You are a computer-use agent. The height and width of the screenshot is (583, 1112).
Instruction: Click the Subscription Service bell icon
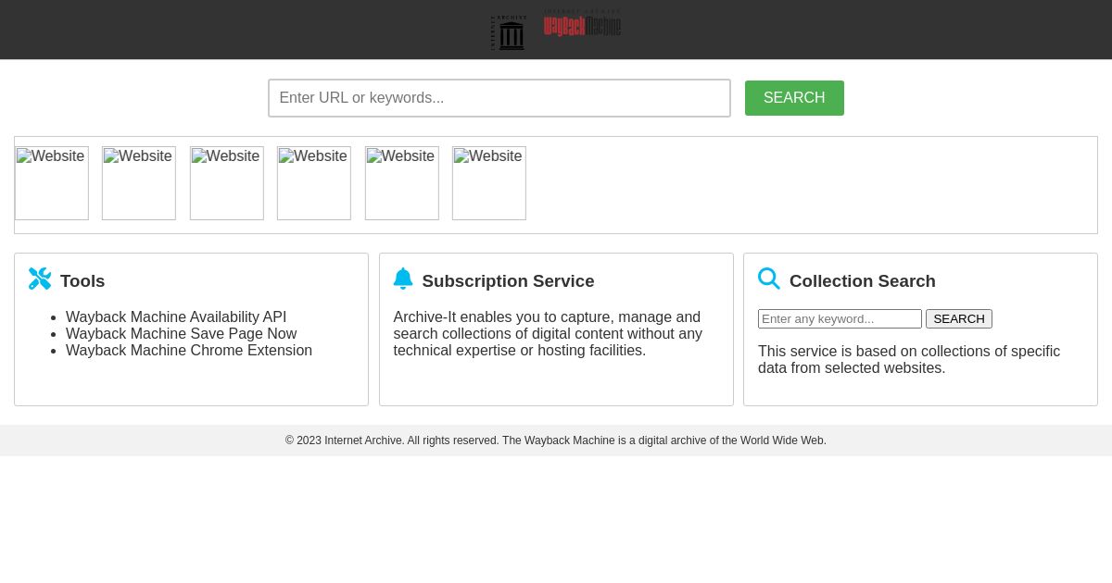403,279
